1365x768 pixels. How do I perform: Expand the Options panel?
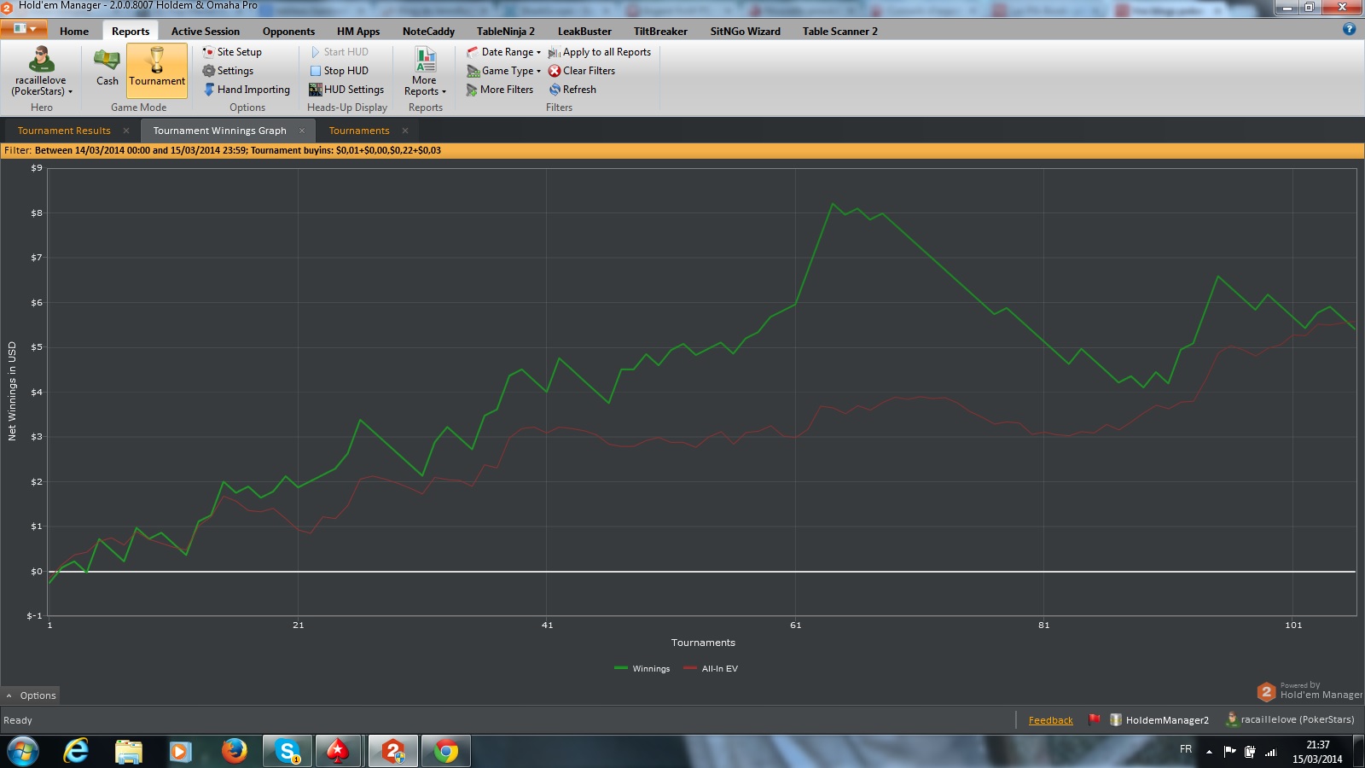(x=31, y=695)
